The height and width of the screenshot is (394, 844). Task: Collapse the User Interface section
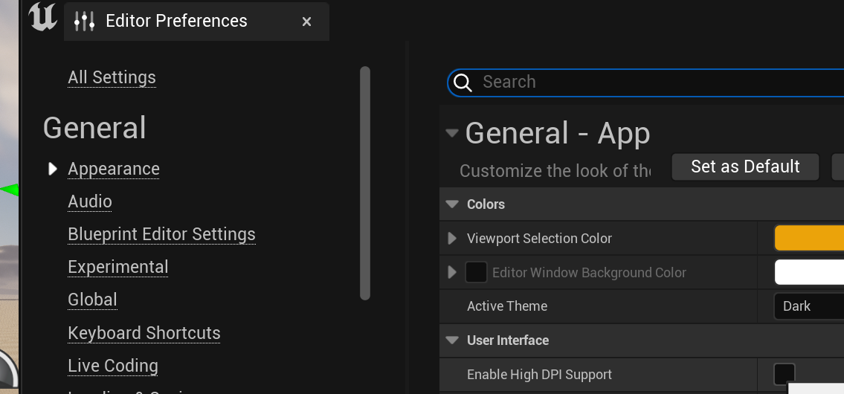coord(451,340)
